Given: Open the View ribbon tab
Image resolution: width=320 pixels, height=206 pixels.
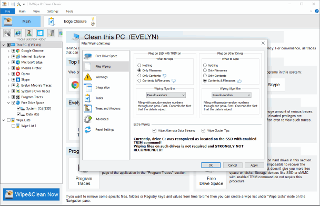Looking at the screenshot, I should 36,11.
